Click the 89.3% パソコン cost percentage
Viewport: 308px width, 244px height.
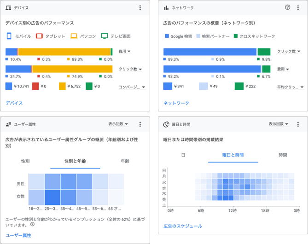pos(77,59)
